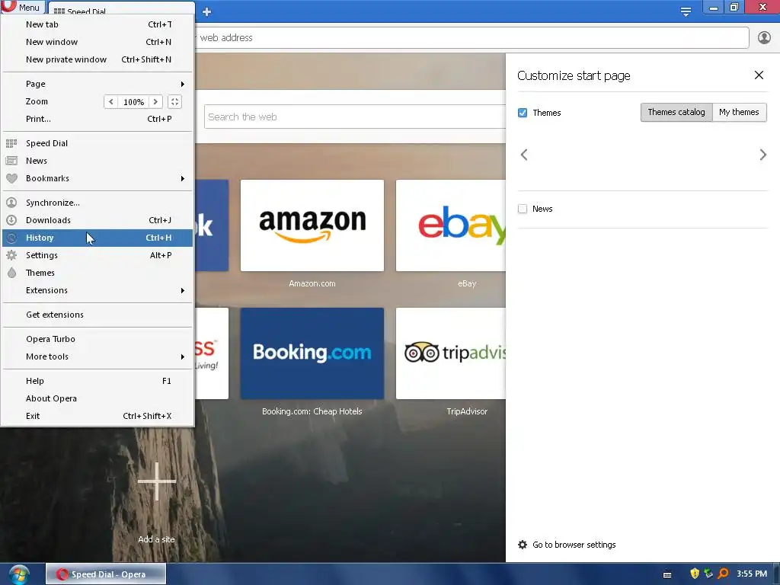Viewport: 780px width, 585px height.
Task: Click the Themes droplet icon
Action: [11, 273]
